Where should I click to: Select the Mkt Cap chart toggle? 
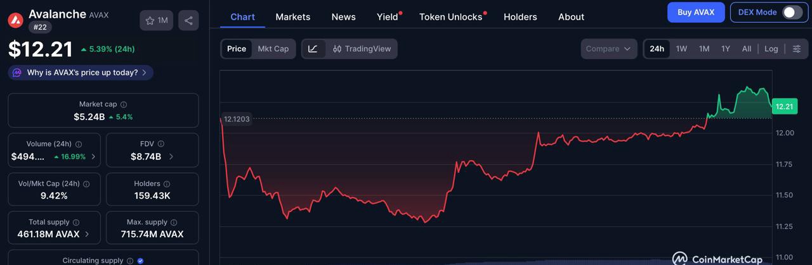273,49
